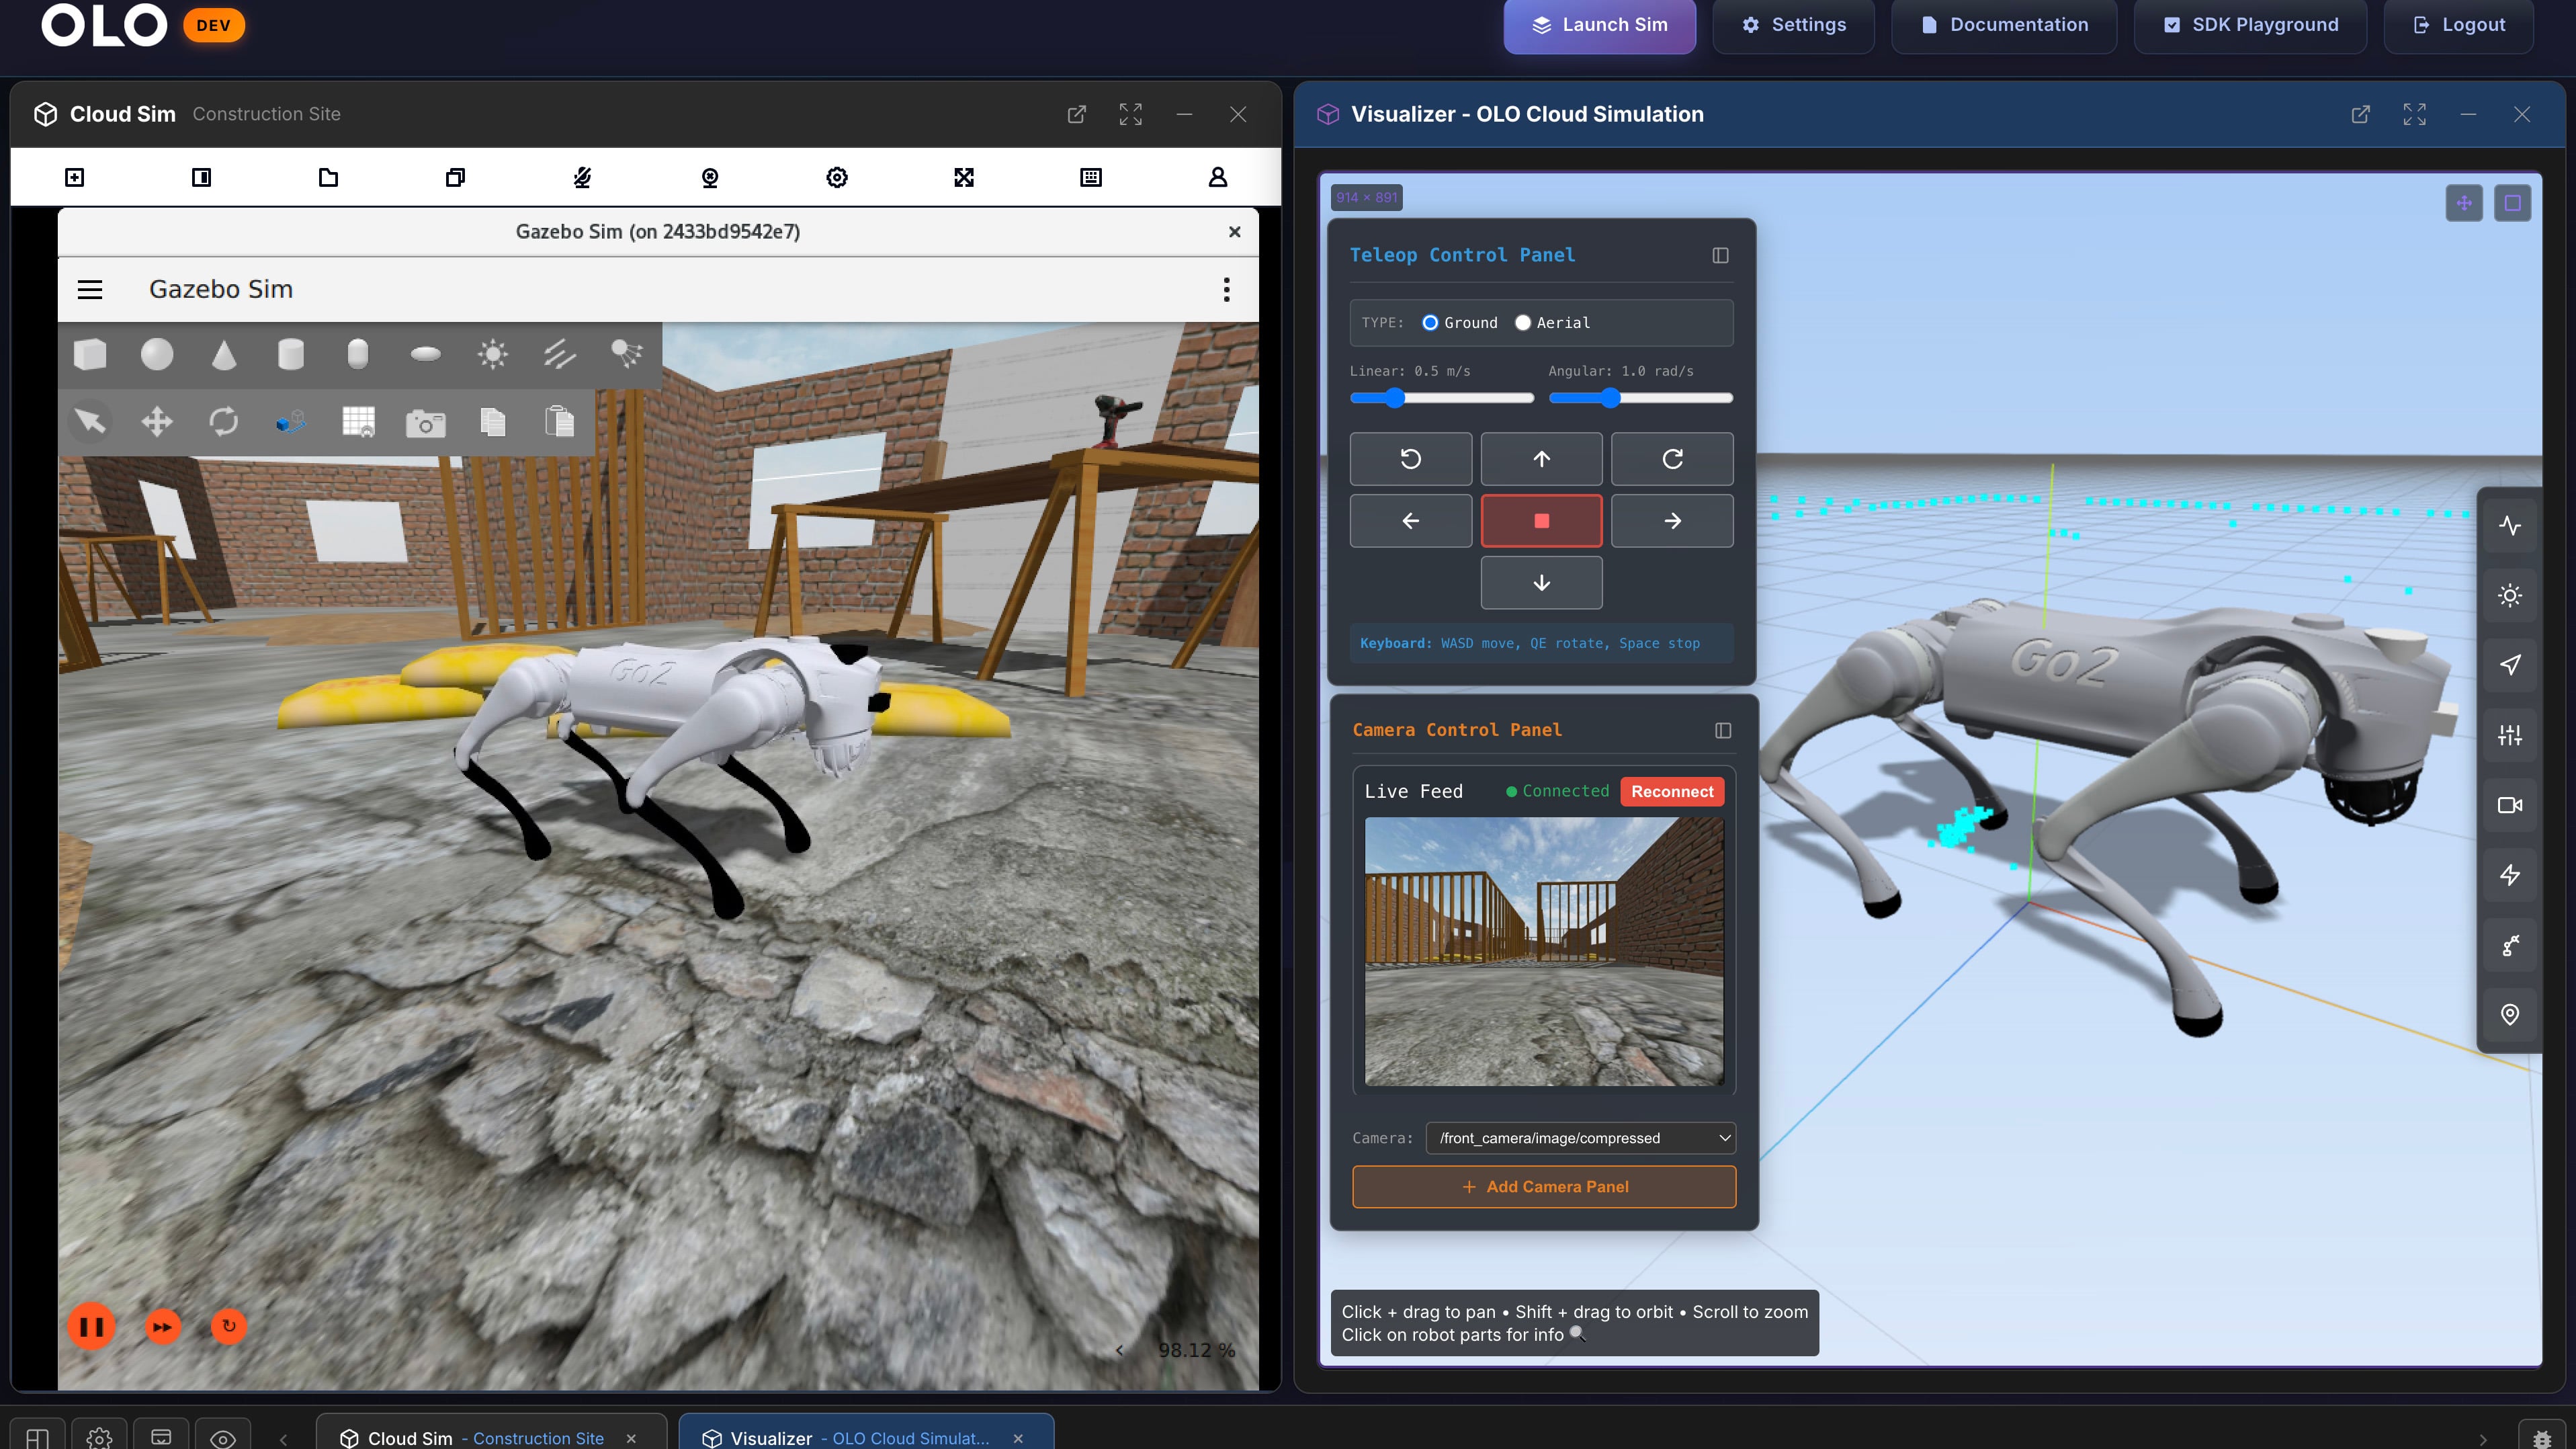Click the paste icon in Gazebo toolbar
This screenshot has height=1449, width=2576.
559,421
